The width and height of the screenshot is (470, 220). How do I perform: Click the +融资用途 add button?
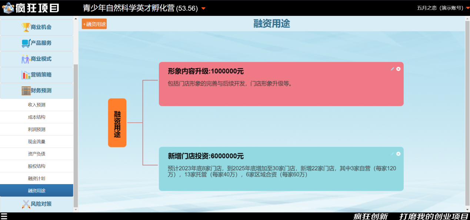tap(94, 24)
